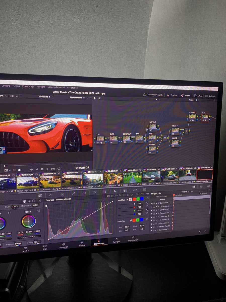Open the Fusion menu in menu bar
Image resolution: width=226 pixels, height=302 pixels.
pyautogui.click(x=16, y=86)
